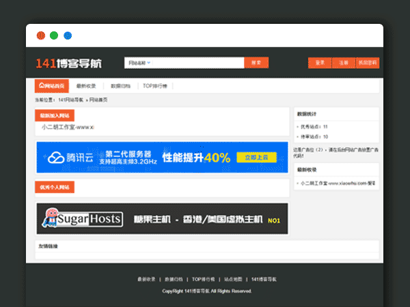Switch to the 最新收录 nav tab

pyautogui.click(x=86, y=86)
